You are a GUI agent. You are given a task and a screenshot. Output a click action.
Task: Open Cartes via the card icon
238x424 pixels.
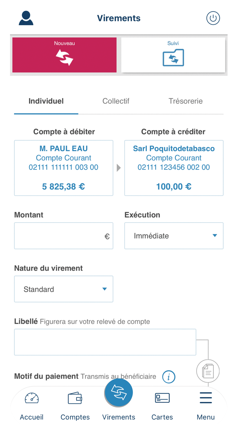coord(162,398)
